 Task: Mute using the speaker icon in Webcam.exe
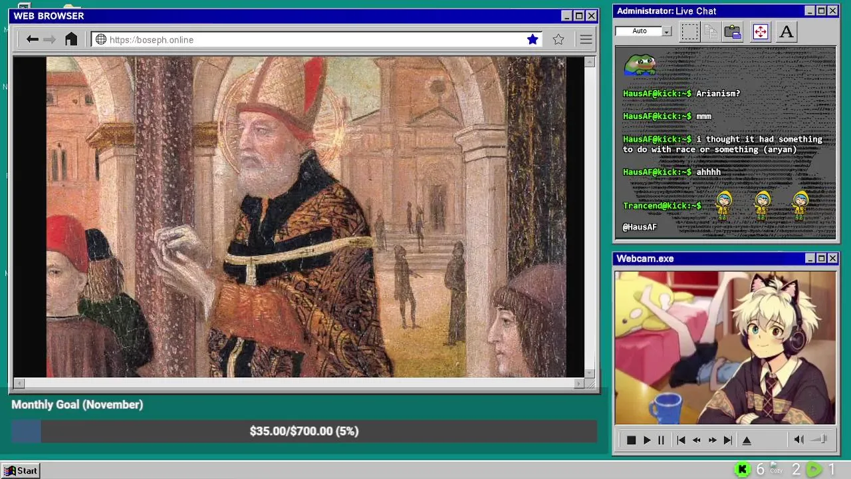(799, 439)
